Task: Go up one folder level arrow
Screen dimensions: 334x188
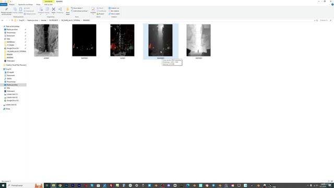Action: pos(12,20)
